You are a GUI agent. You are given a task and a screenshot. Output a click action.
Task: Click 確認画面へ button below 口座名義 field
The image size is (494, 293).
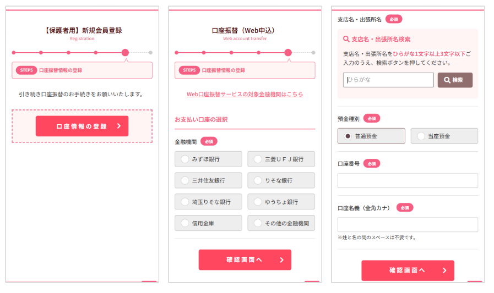(408, 270)
